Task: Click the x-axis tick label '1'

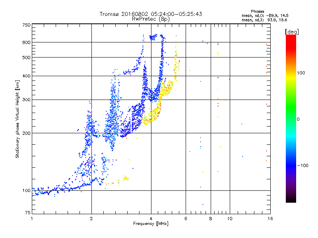Action: pos(32,219)
